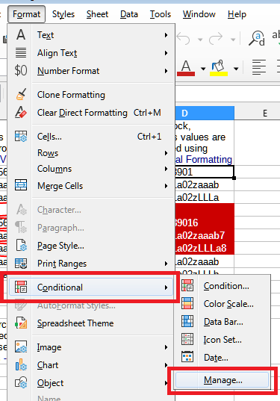Open the Format menu

pos(26,14)
